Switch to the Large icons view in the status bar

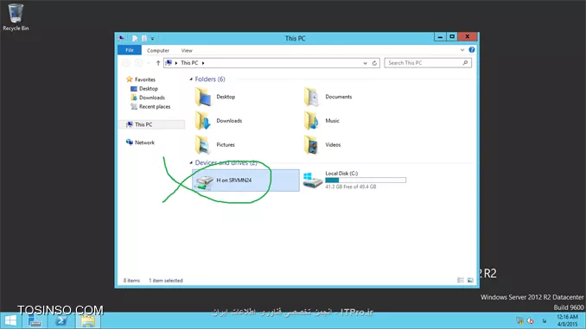click(470, 280)
